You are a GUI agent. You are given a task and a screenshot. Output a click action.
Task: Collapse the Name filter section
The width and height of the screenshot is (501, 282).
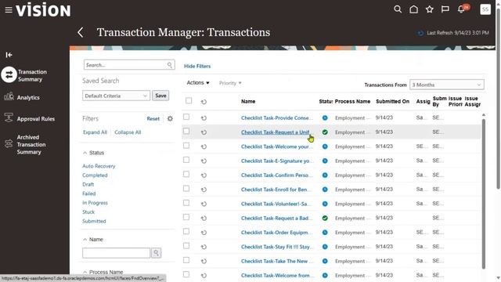(85, 240)
